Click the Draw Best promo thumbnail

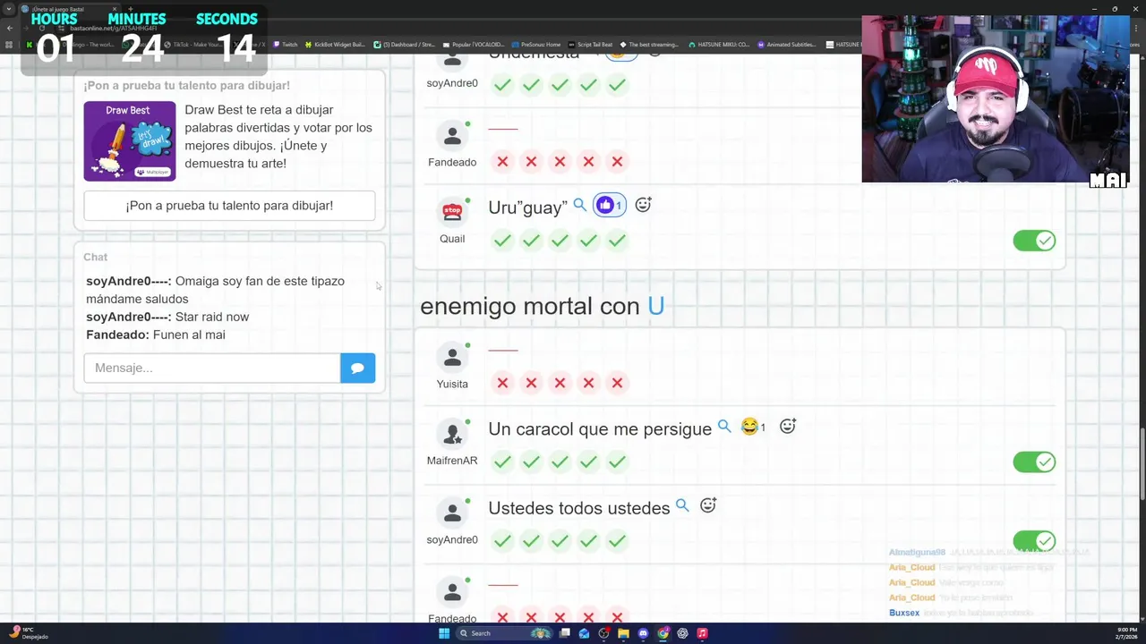130,141
